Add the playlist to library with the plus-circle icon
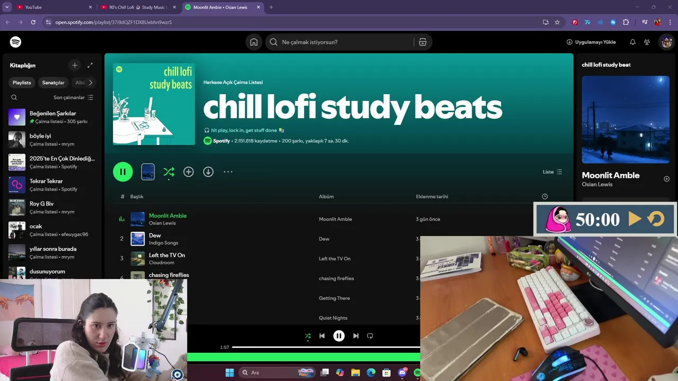Image resolution: width=678 pixels, height=381 pixels. [189, 171]
